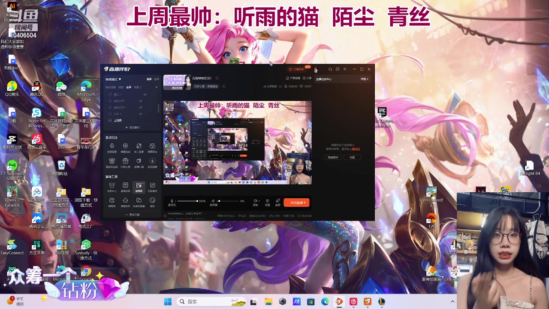Open the Overcooked! 2 desktop icon
549x309 pixels.
tap(431, 197)
